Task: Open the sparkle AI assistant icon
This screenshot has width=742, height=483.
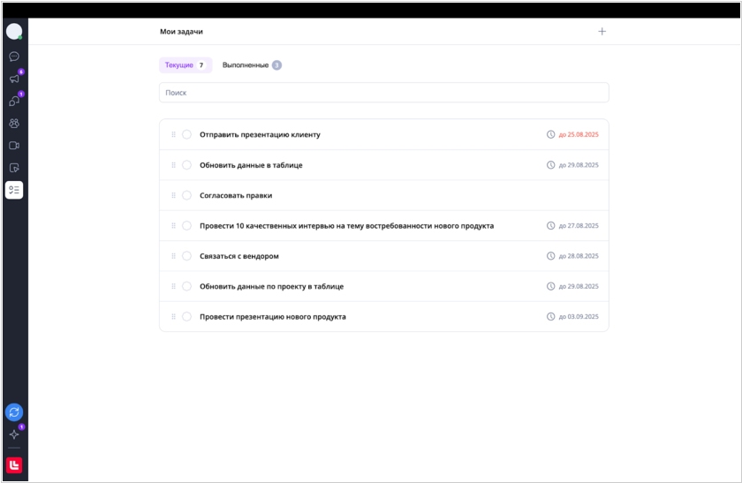Action: [14, 434]
